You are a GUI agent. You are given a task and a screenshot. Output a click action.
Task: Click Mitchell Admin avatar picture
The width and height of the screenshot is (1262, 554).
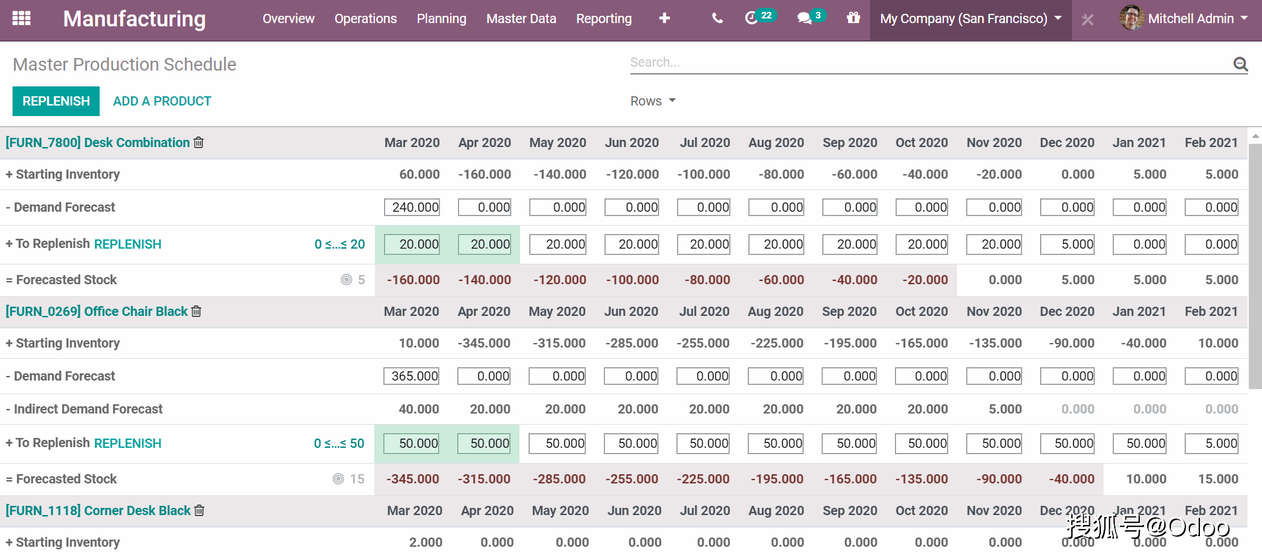(1132, 18)
